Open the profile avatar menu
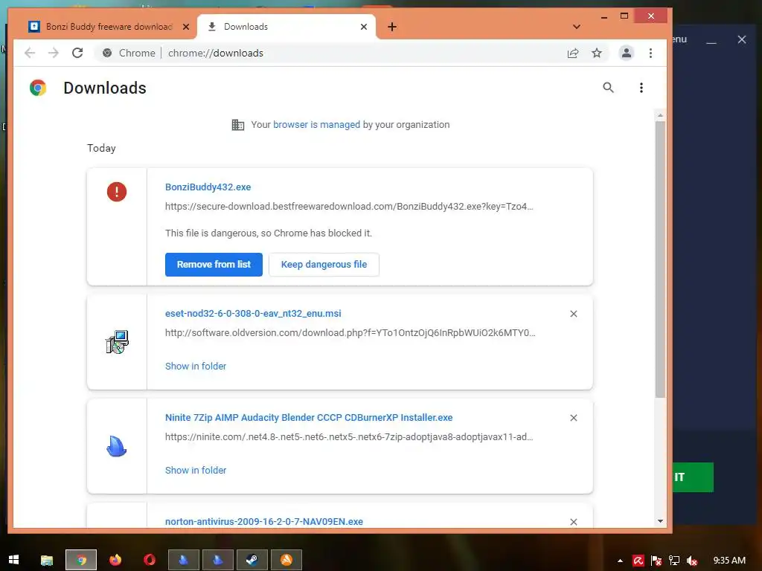This screenshot has height=571, width=762. point(627,53)
